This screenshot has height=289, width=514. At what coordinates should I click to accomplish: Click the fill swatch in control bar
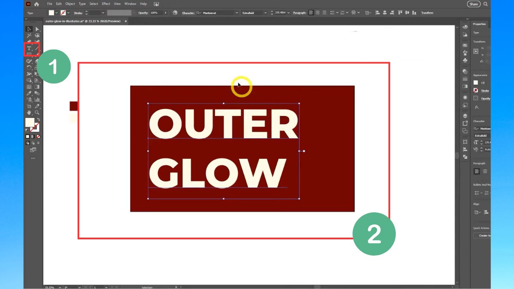51,13
